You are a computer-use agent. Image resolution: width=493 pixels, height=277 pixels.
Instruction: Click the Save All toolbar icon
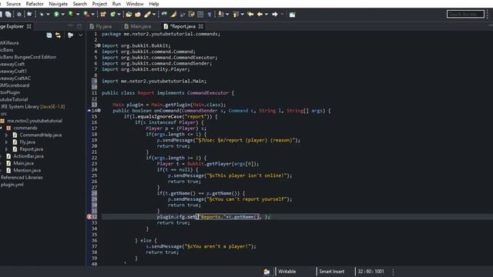click(8, 15)
